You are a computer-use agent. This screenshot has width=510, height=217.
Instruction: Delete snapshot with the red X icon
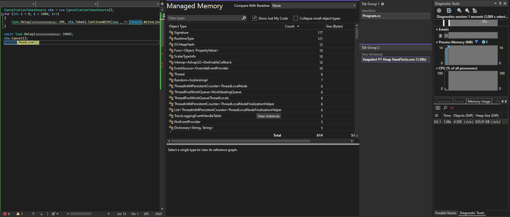click(452, 108)
